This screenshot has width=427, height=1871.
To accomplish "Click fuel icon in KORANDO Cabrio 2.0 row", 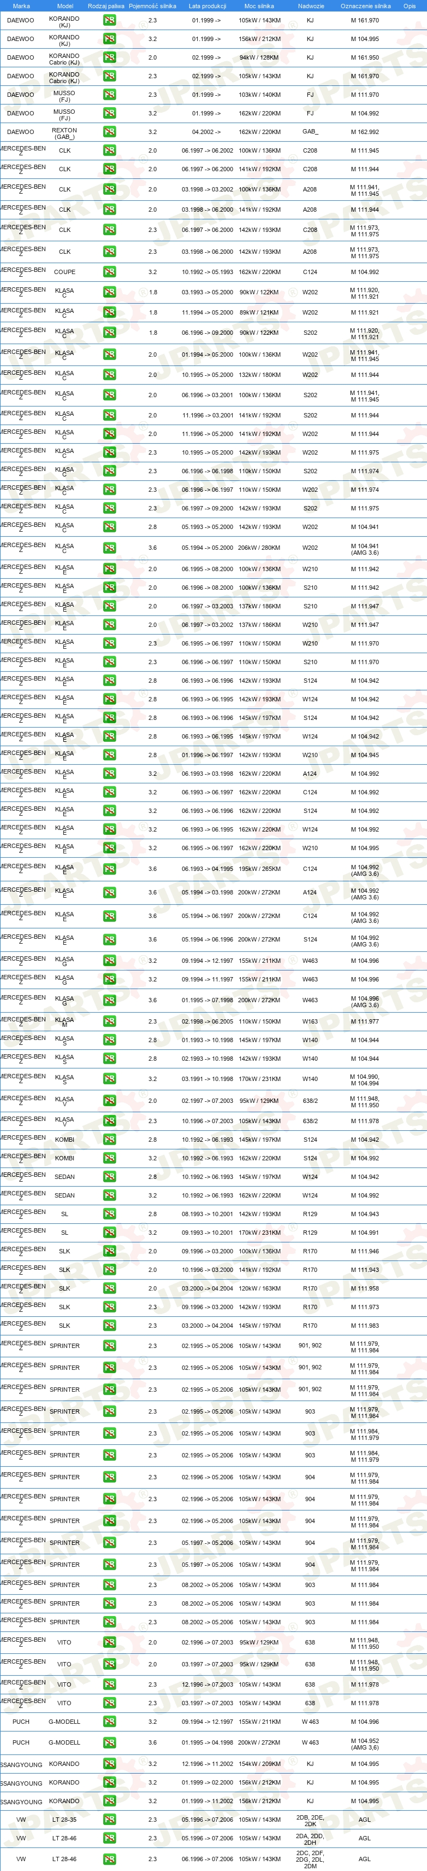I will (x=109, y=57).
